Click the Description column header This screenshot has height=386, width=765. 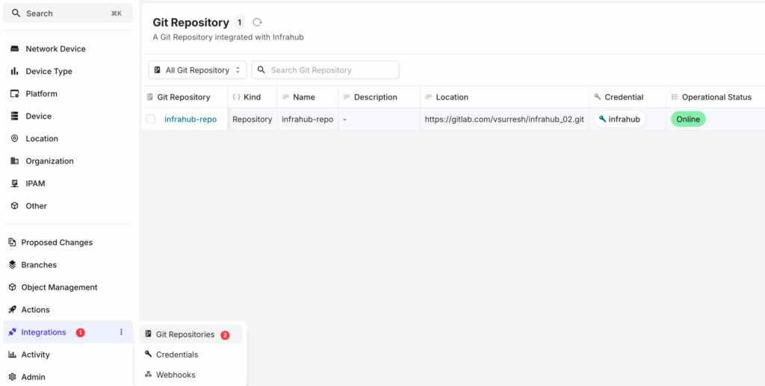coord(379,97)
